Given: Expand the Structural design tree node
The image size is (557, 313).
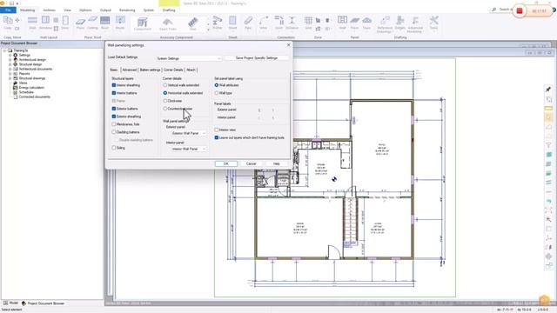Looking at the screenshot, I should 10,64.
